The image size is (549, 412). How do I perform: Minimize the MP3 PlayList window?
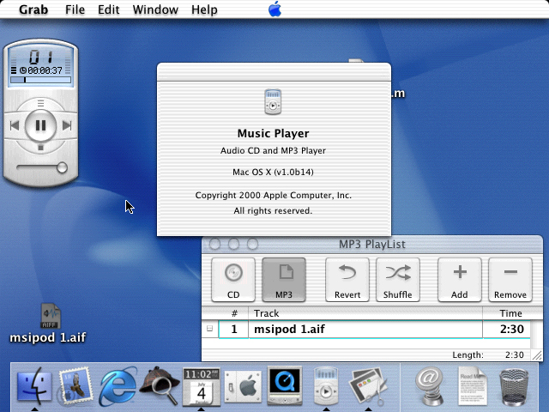(x=233, y=244)
